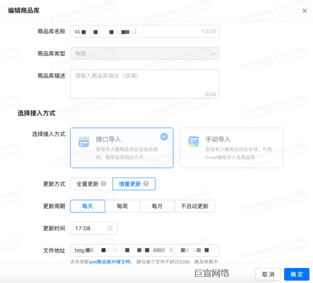Click the 更新周期 label

point(54,206)
